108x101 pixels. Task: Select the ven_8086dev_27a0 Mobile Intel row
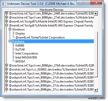[51, 18]
